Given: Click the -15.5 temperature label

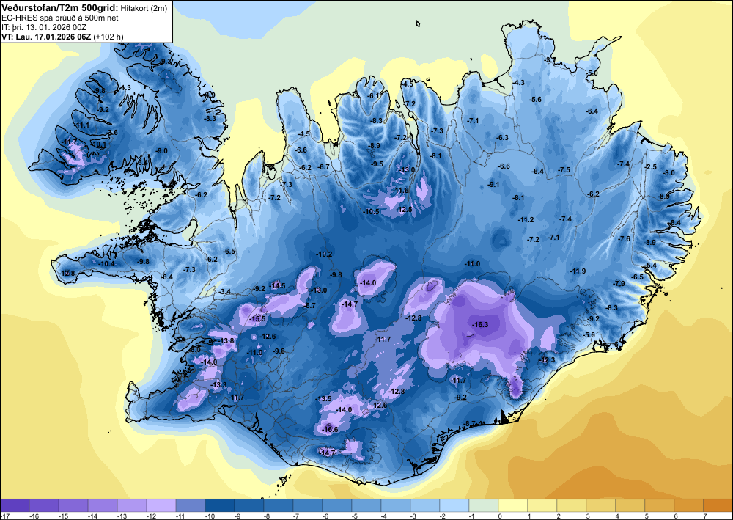Looking at the screenshot, I should [257, 319].
